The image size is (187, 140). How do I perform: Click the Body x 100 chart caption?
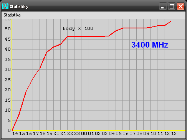(x=78, y=28)
